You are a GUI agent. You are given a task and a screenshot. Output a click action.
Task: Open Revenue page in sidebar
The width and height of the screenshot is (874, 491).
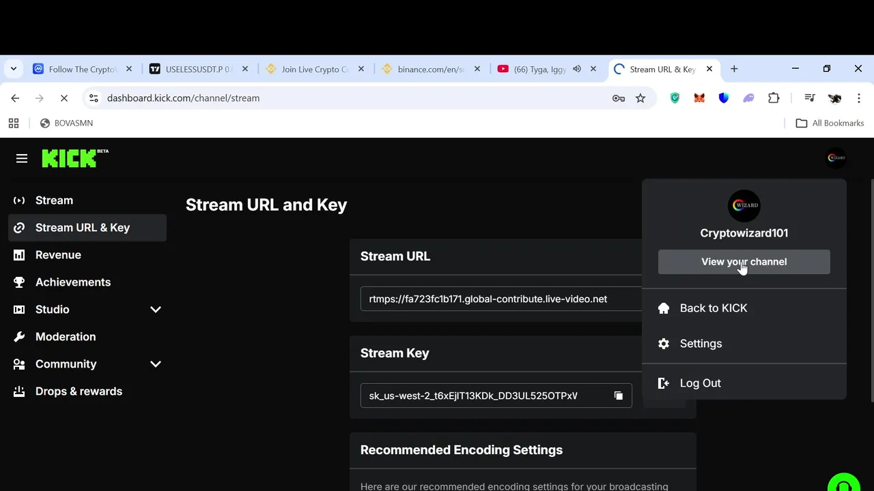click(87, 255)
